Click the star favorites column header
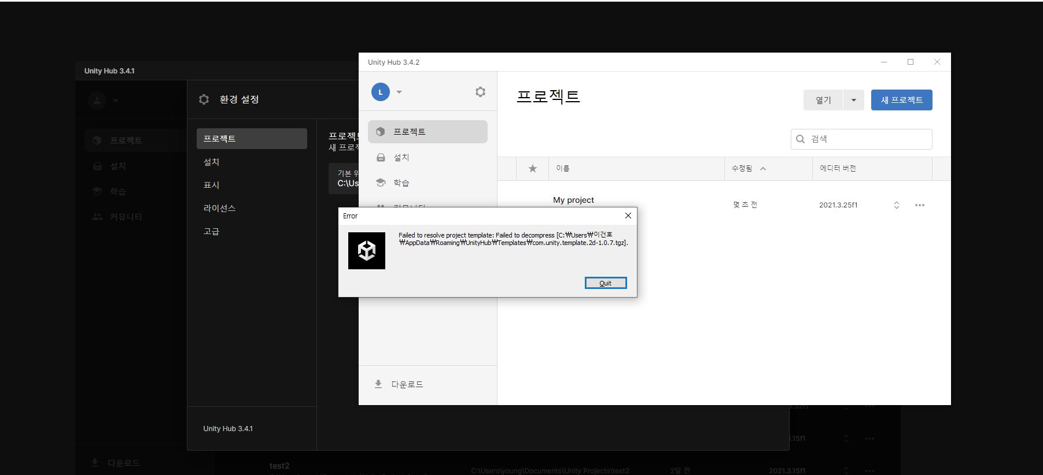Screen dimensions: 1043x475 pyautogui.click(x=533, y=168)
